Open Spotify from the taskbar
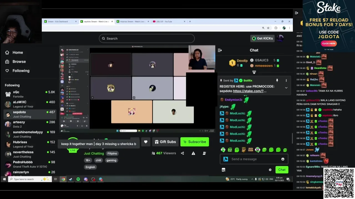 78,179
